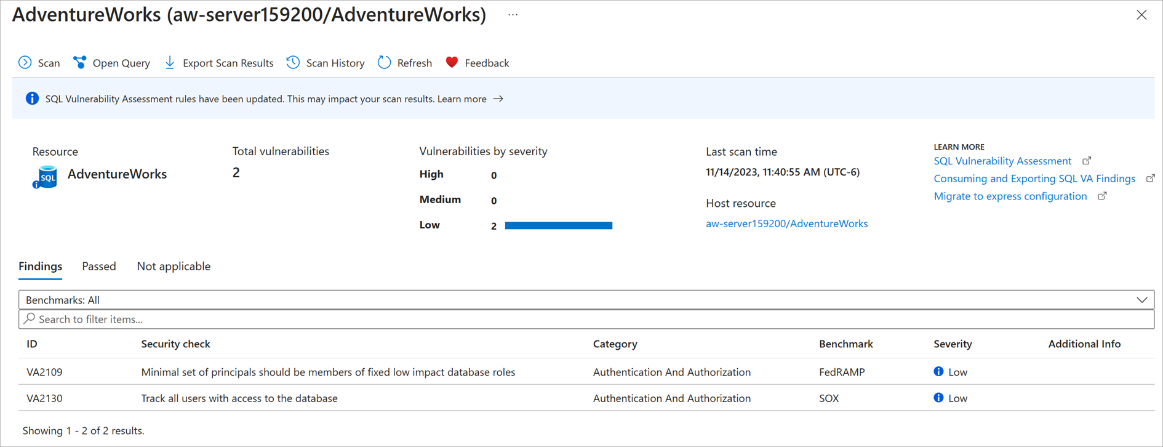
Task: Click the Low severity icon for VA2109
Action: (938, 371)
